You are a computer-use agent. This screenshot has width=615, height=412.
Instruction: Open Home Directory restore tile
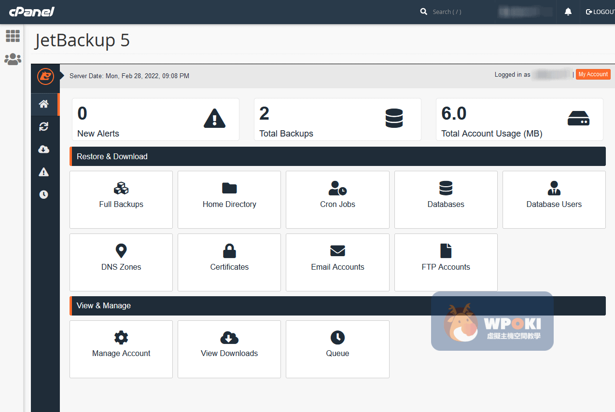tap(229, 199)
